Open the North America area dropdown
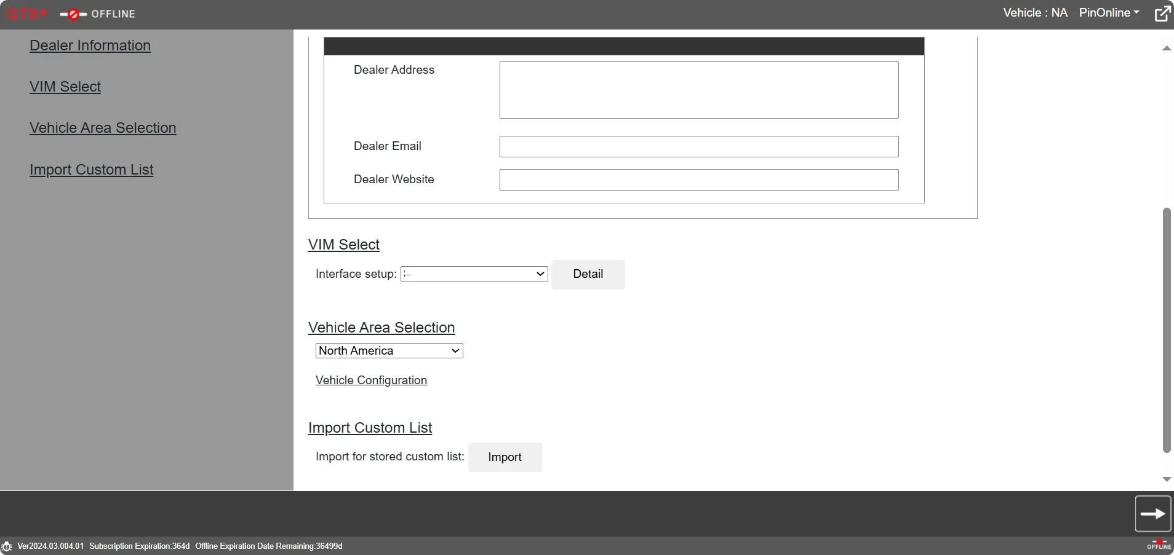The image size is (1174, 555). tap(389, 351)
